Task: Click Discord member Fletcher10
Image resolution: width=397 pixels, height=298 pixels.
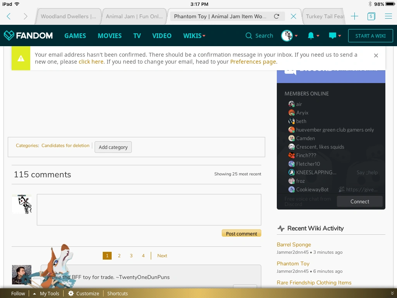Action: pos(304,164)
